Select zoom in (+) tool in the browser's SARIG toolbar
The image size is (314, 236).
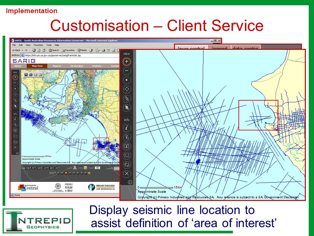(15, 77)
